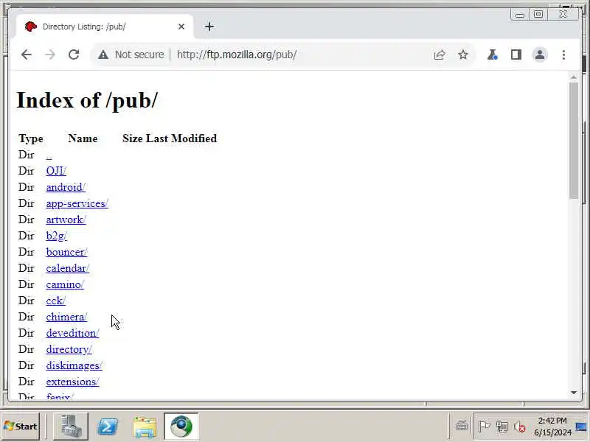Click the scrollbar up arrow
Screen dimensions: 590x442
pos(574,77)
